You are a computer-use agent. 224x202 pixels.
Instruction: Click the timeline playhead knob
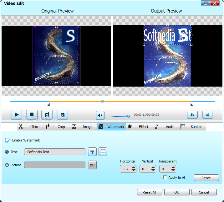coord(102,101)
